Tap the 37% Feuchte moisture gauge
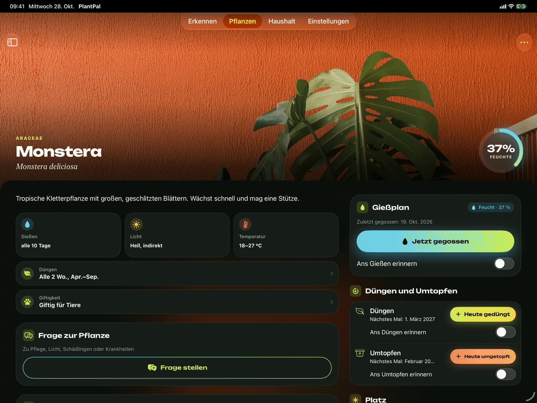This screenshot has height=403, width=537. (501, 151)
